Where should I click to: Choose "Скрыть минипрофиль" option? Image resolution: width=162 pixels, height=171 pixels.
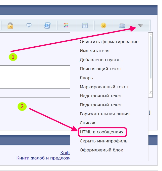[103, 141]
